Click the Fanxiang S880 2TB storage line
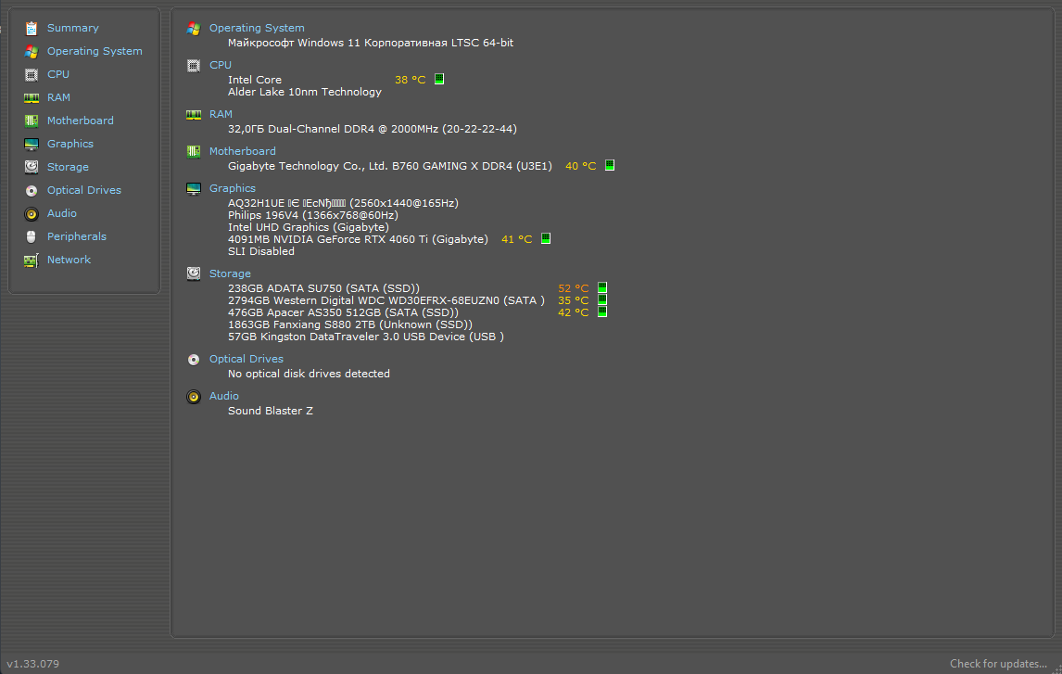The width and height of the screenshot is (1062, 674). coord(350,324)
